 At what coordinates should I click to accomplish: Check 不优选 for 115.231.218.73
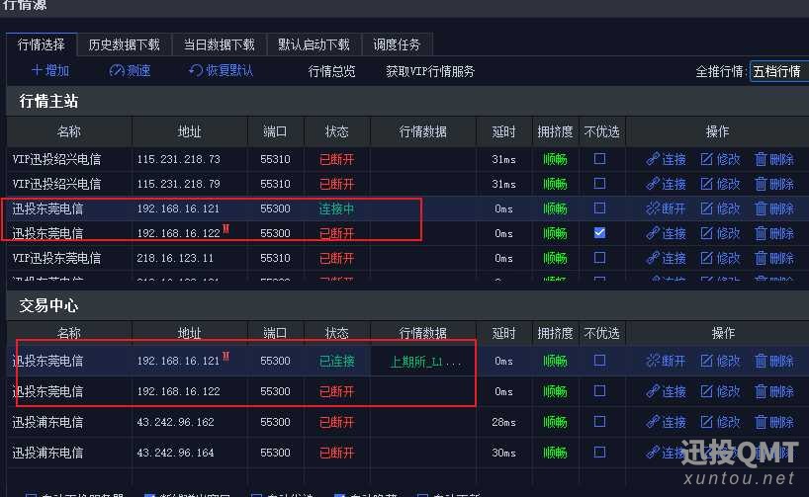click(599, 159)
